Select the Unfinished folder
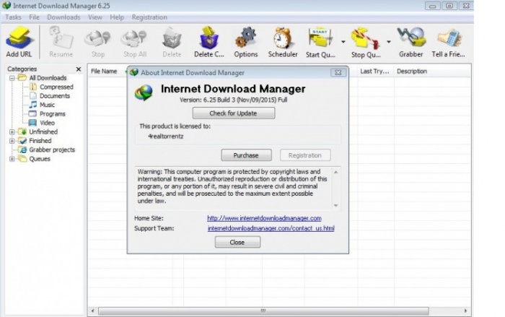The height and width of the screenshot is (317, 505). [x=43, y=131]
